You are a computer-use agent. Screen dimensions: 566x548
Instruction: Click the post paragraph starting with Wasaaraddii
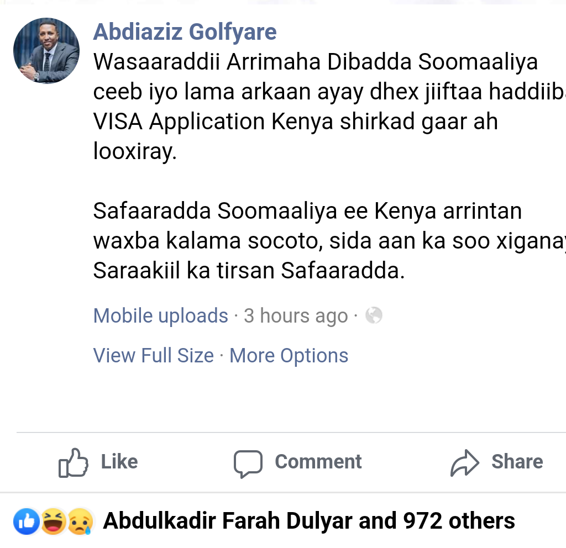(315, 107)
